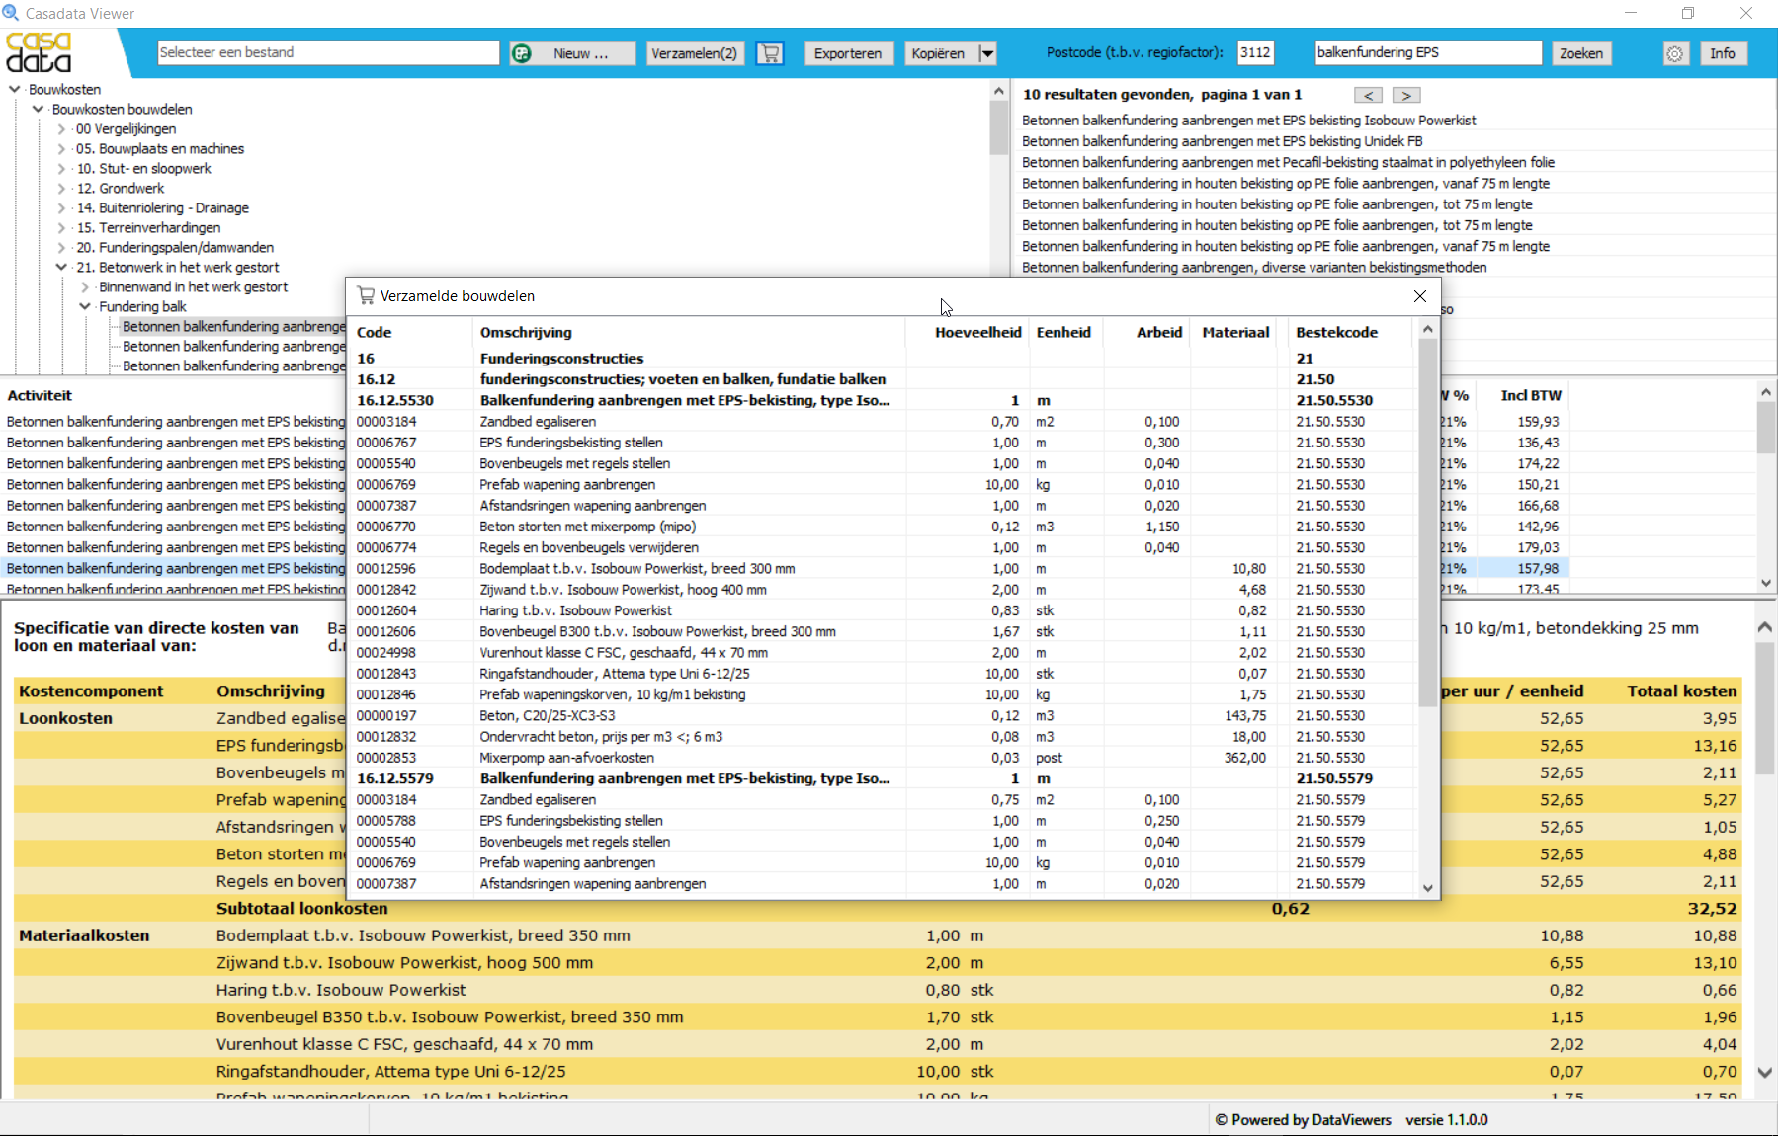Viewport: 1778px width, 1136px height.
Task: Collapse the Fundering balk node
Action: [85, 306]
